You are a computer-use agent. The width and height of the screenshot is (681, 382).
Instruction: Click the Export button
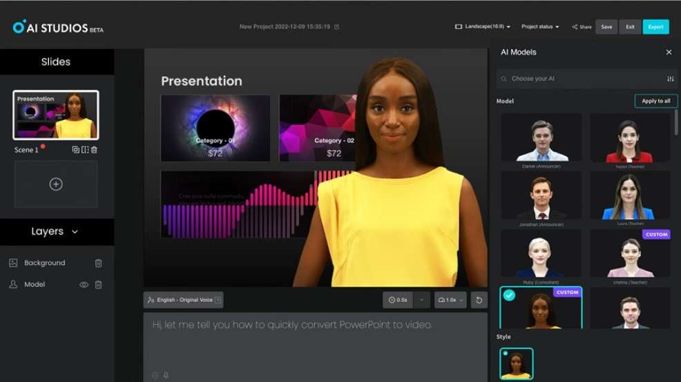(x=655, y=27)
